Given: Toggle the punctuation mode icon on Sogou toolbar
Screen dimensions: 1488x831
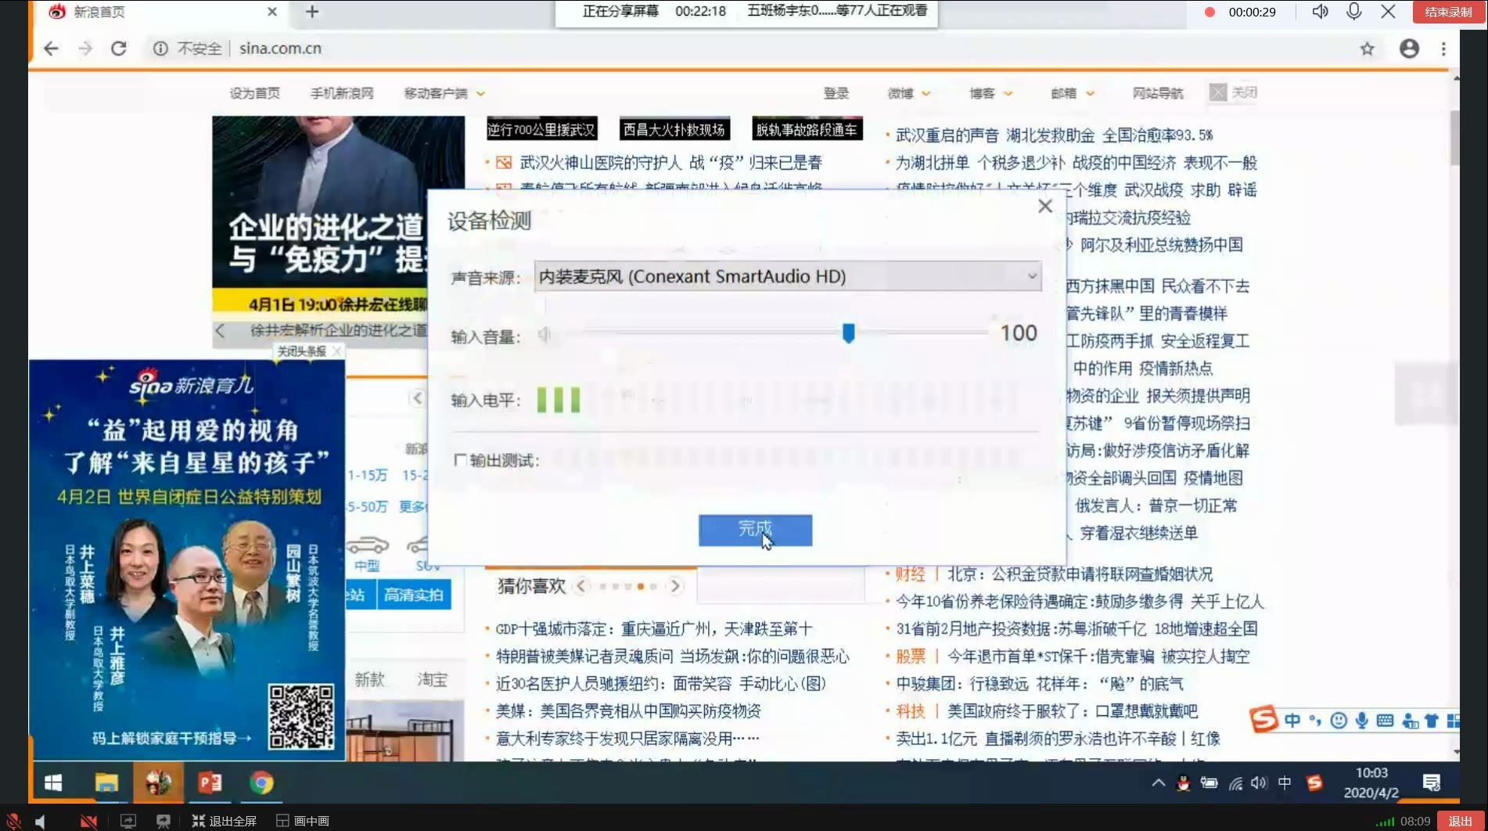Looking at the screenshot, I should coord(1315,720).
